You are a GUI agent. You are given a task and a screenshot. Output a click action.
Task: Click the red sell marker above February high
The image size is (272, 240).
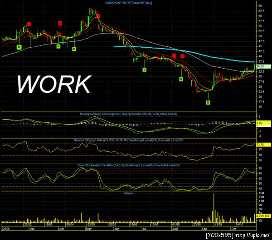point(29,24)
